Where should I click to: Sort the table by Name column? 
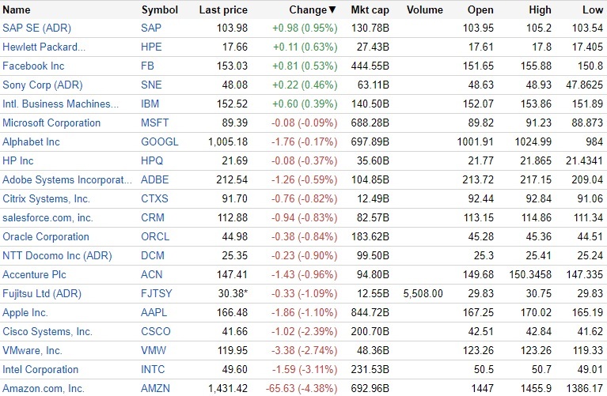pos(17,10)
